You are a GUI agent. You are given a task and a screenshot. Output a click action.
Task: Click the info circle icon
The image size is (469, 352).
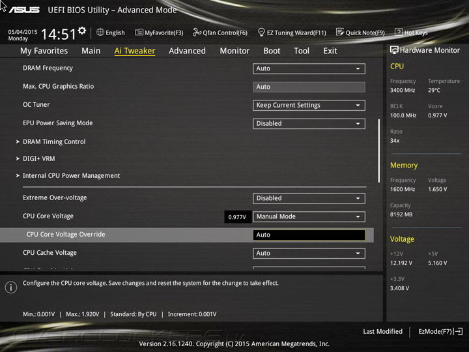tap(11, 287)
